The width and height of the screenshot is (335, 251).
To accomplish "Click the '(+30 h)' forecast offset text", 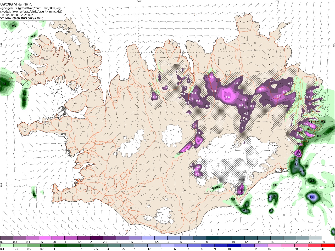I will coord(38,18).
